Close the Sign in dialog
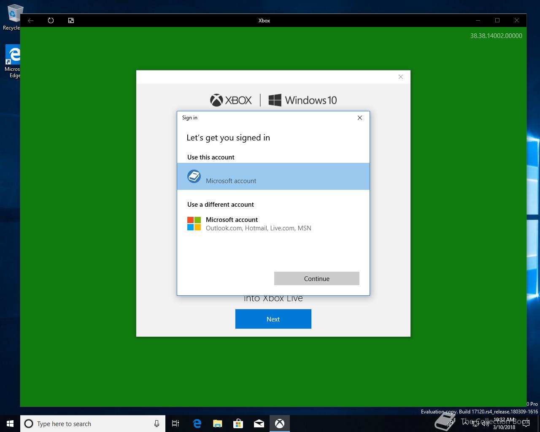The image size is (540, 432). (x=360, y=118)
